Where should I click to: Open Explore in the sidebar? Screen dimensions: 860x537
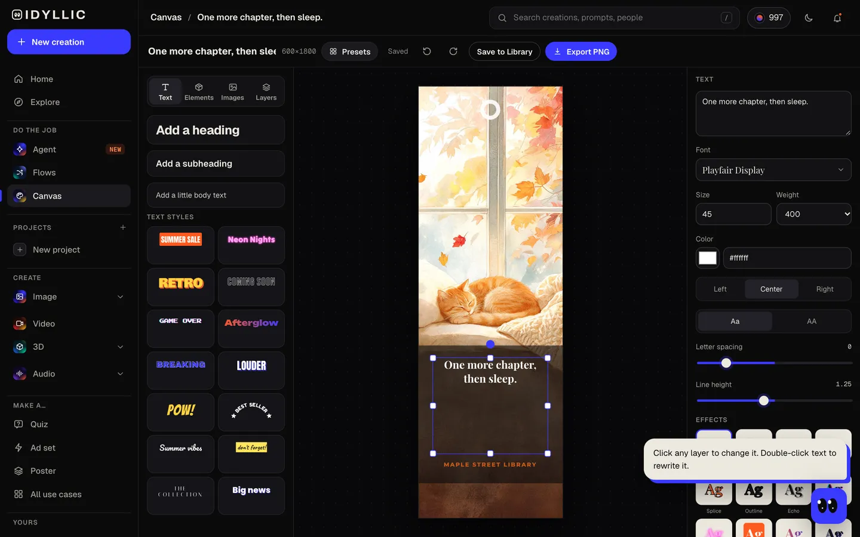tap(69, 102)
